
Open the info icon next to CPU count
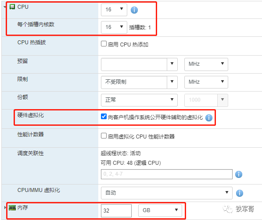pos(134,10)
